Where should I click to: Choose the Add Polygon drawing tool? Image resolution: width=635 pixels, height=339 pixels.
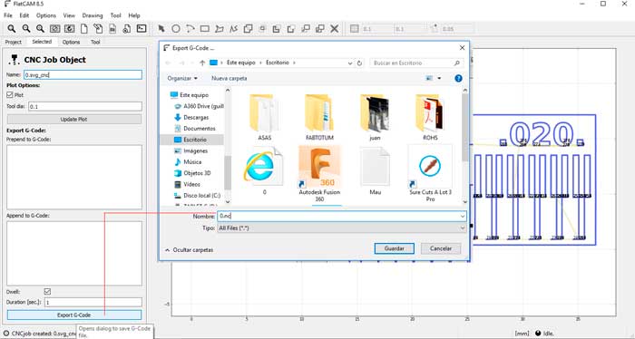pyautogui.click(x=220, y=29)
